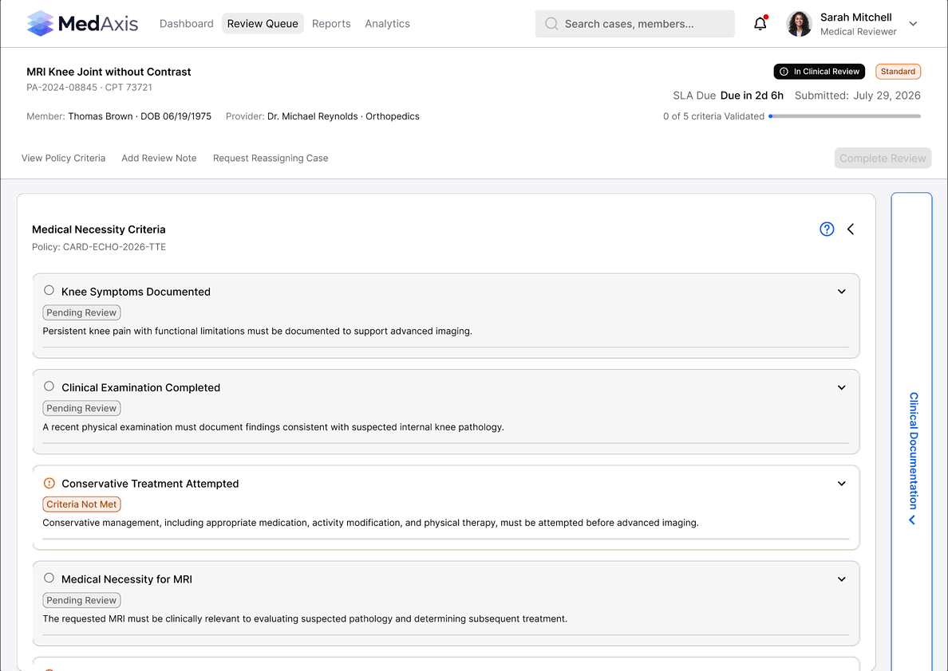Screen dimensions: 948x671
Task: Click the submitted date July 29, 2026
Action: pyautogui.click(x=887, y=96)
